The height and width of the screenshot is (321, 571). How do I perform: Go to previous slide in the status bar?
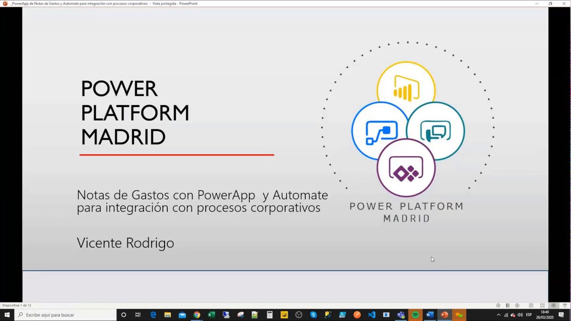click(x=498, y=305)
